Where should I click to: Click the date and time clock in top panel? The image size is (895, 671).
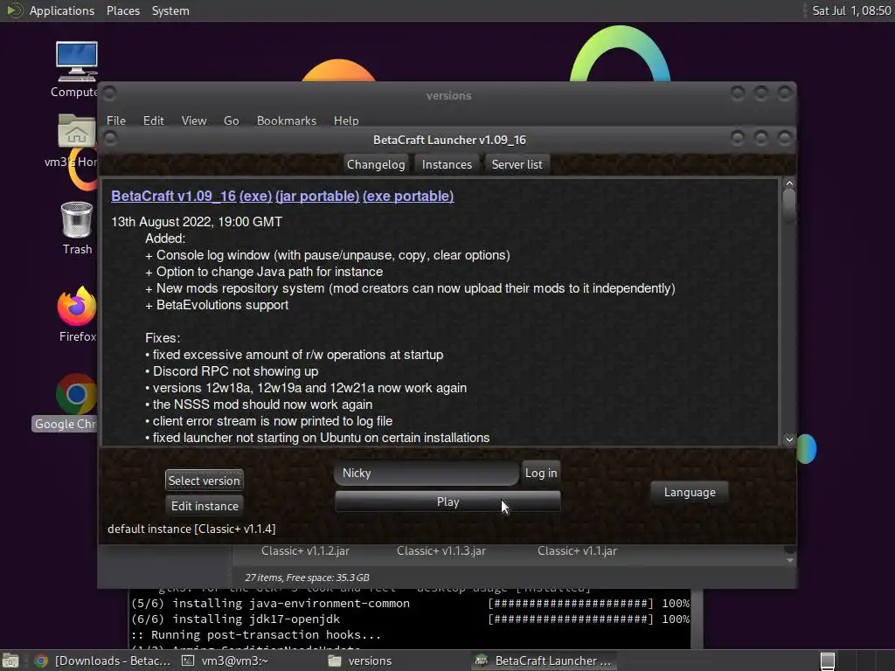click(x=851, y=10)
